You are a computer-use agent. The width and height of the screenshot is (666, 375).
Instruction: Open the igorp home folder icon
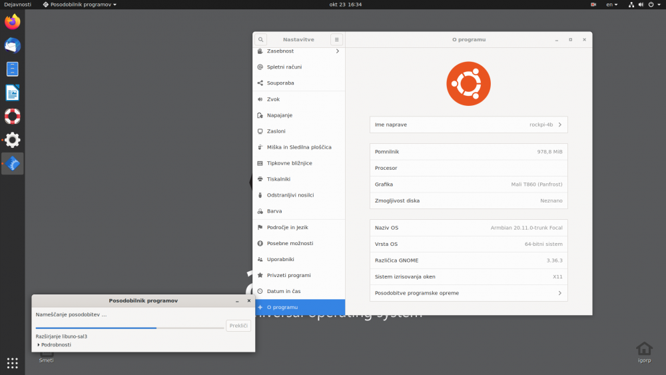tap(644, 350)
